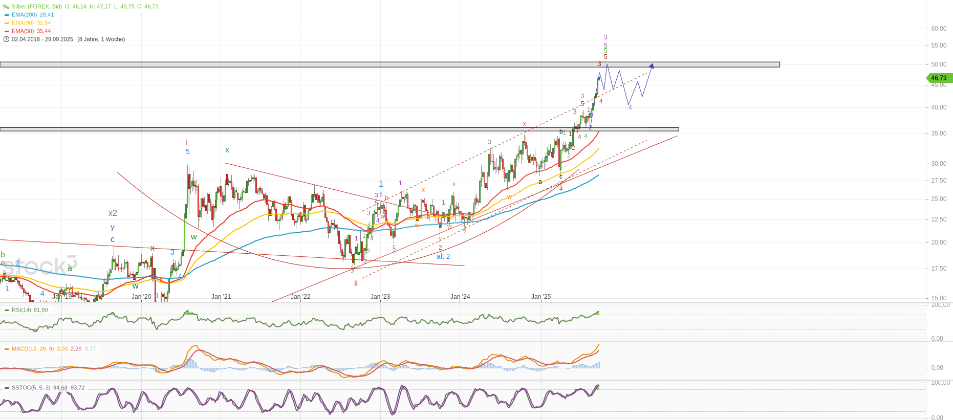953x420 pixels.
Task: Click the blue forecast arrow head
Action: pos(652,65)
